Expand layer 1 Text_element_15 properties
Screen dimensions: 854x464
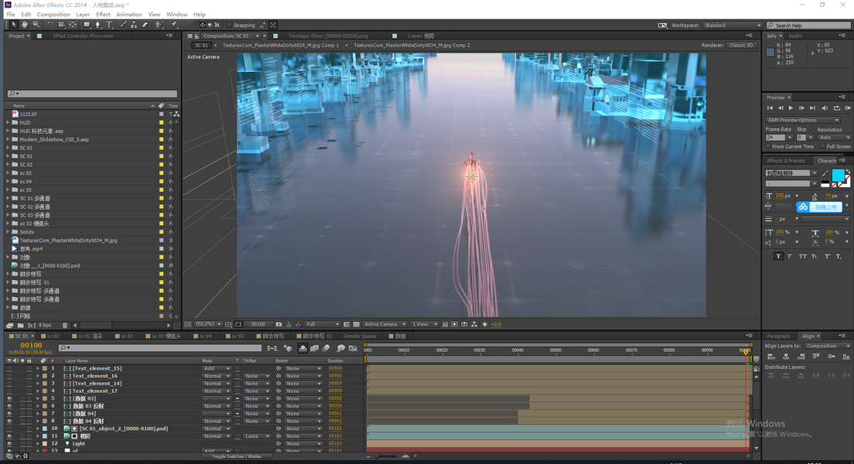pos(38,369)
